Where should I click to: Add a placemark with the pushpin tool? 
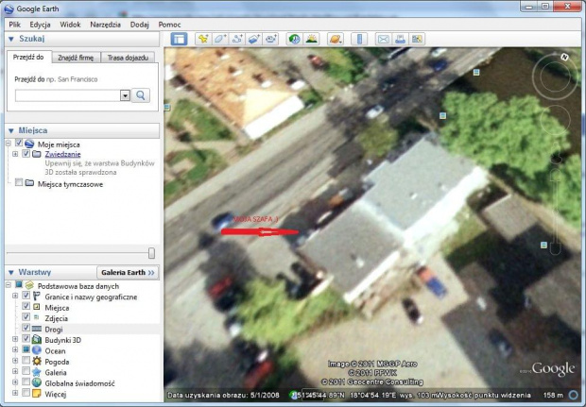203,39
